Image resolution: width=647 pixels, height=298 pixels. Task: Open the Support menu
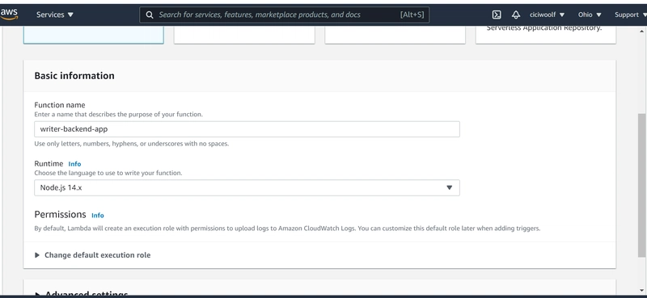[x=630, y=15]
